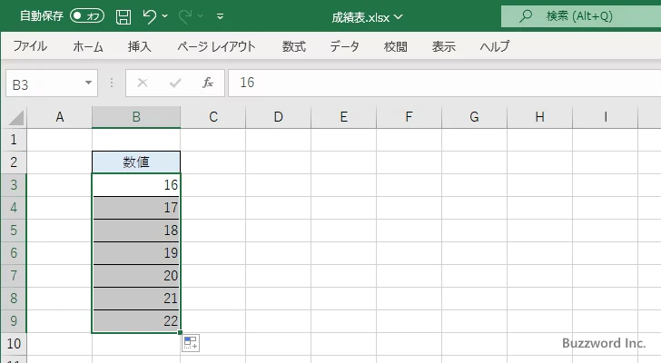
Task: Click the Select All corner triangle
Action: [15, 117]
